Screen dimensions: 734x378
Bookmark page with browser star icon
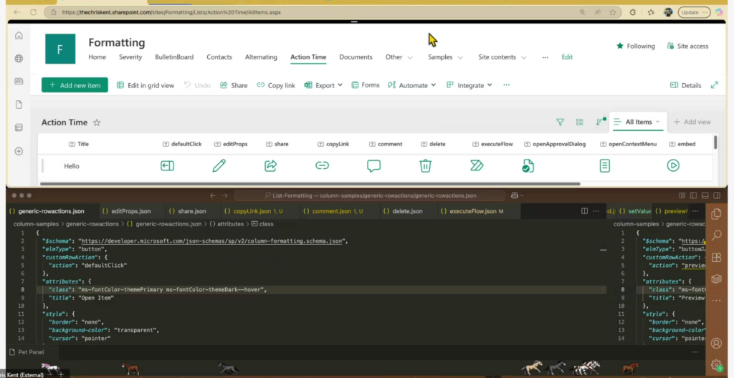coord(613,12)
